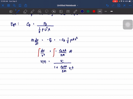Open the more options ellipsis menu

[130, 5]
